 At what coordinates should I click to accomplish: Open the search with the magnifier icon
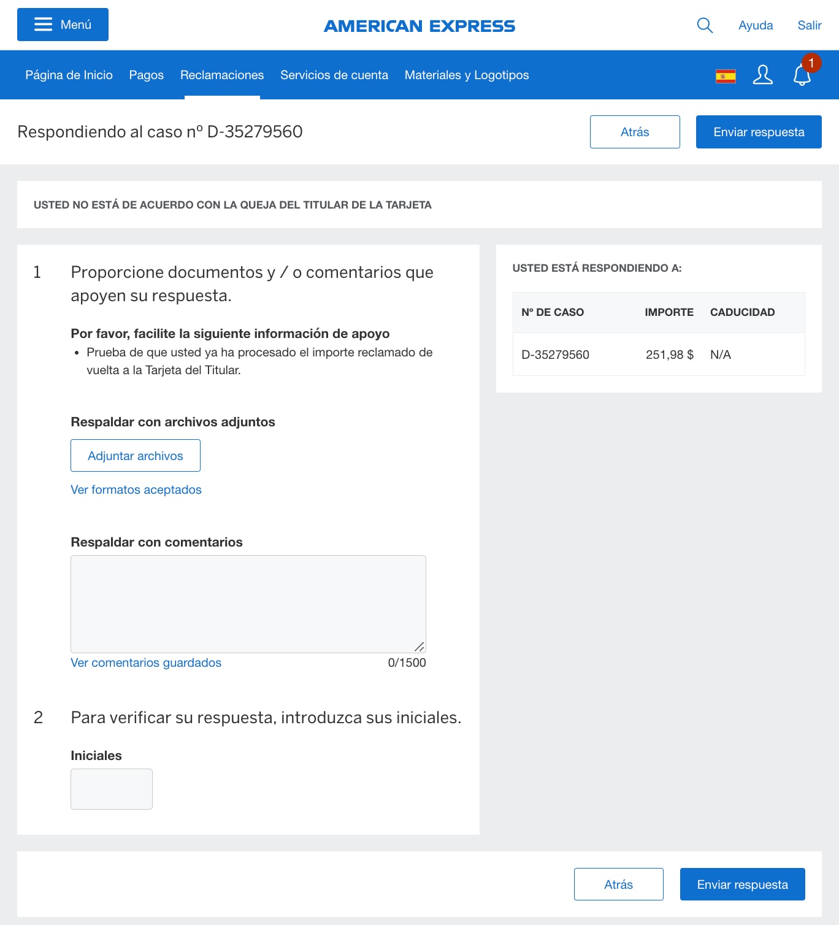(x=704, y=25)
